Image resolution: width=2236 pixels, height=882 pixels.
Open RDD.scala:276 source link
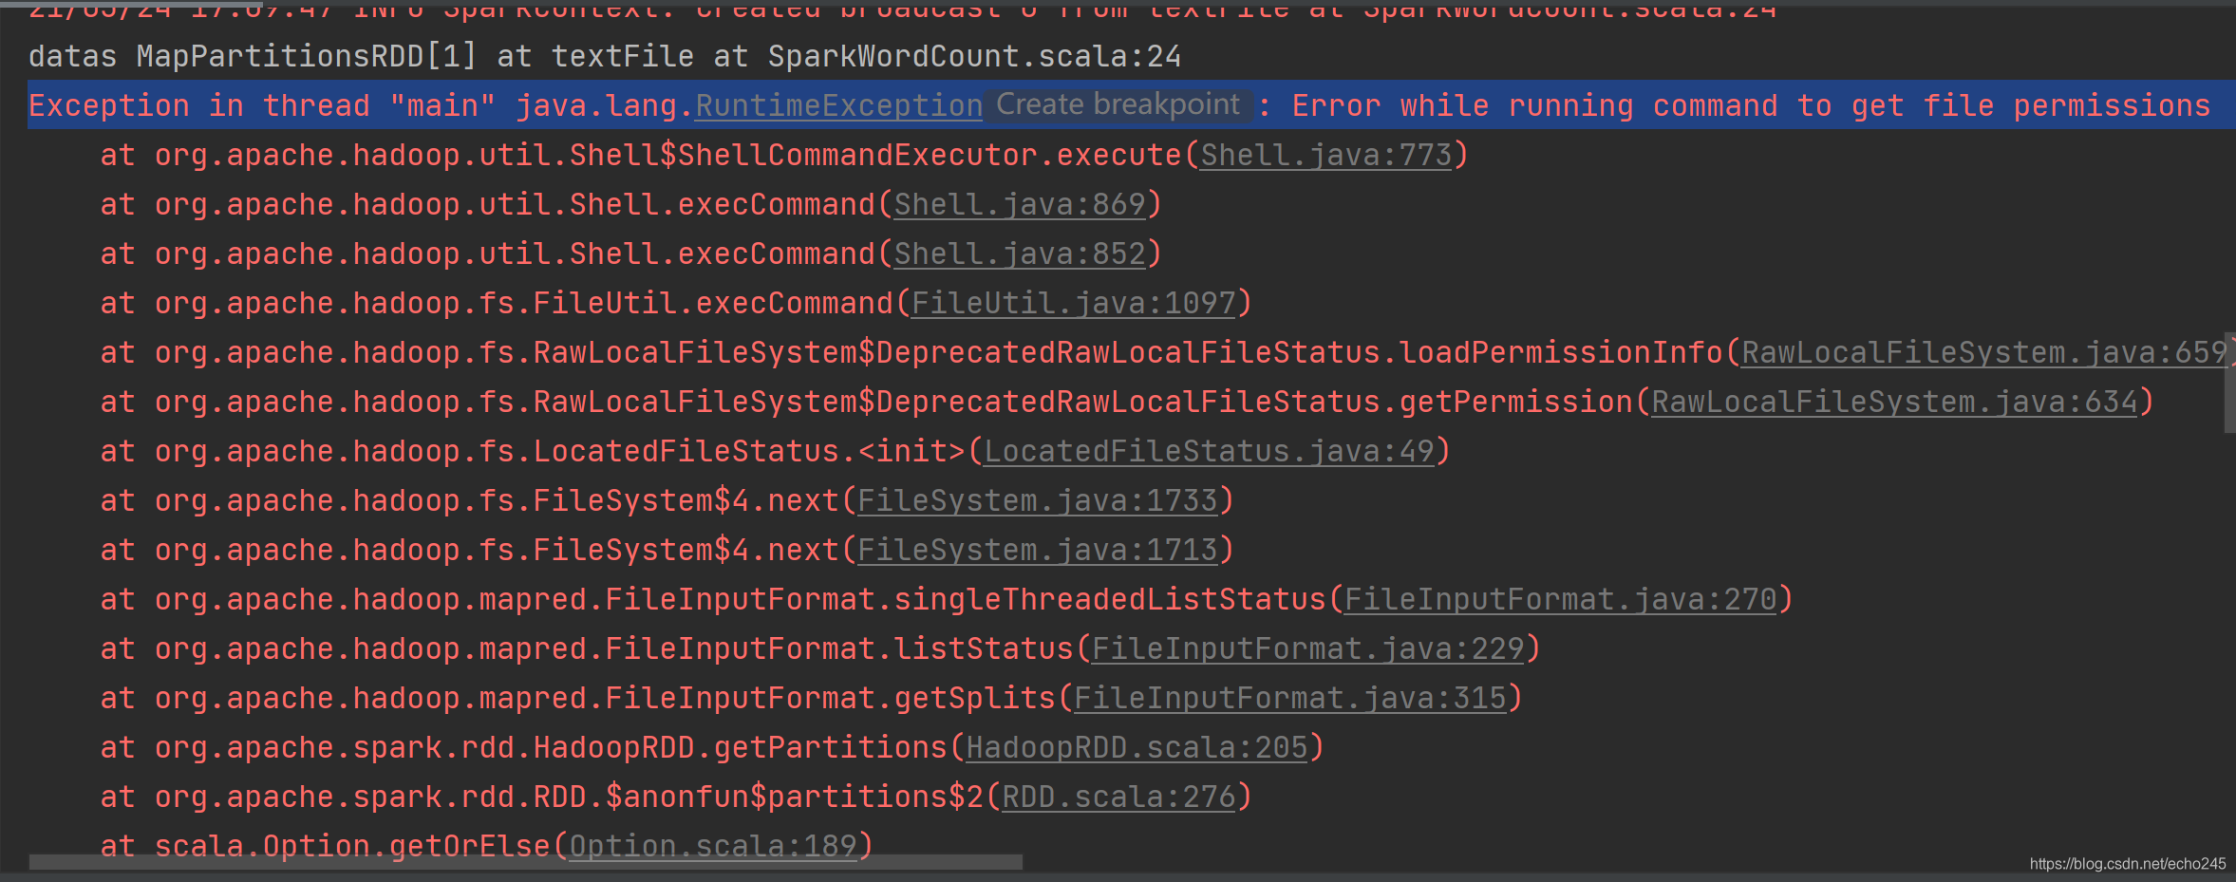(x=1118, y=797)
